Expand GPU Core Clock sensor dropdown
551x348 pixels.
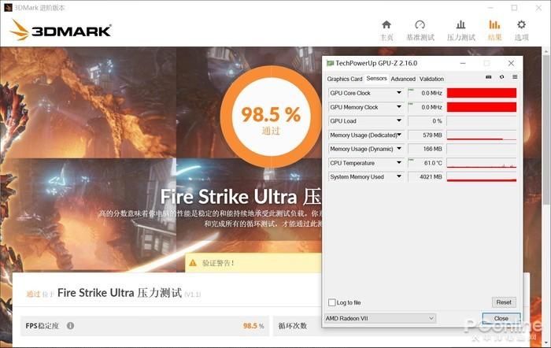pos(399,93)
